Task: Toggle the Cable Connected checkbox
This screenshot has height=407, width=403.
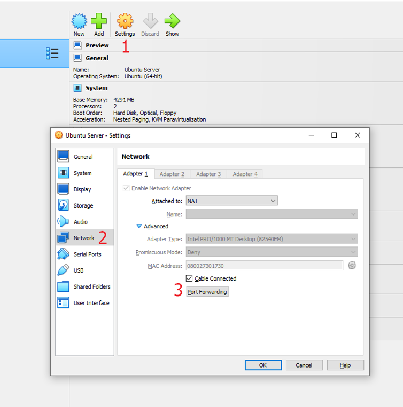Action: pos(189,278)
